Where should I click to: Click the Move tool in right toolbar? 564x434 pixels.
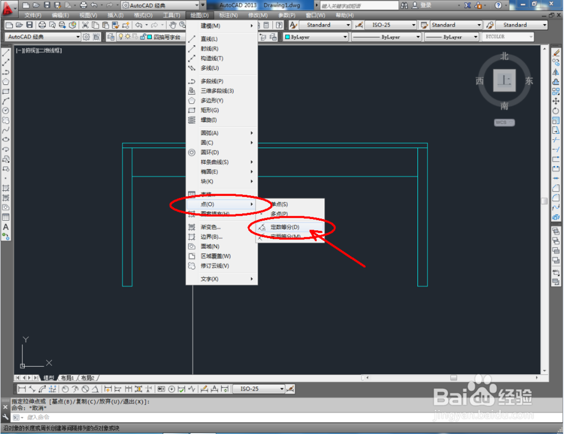click(556, 102)
